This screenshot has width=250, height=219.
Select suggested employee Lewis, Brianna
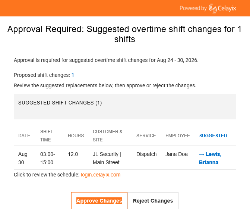coord(210,158)
